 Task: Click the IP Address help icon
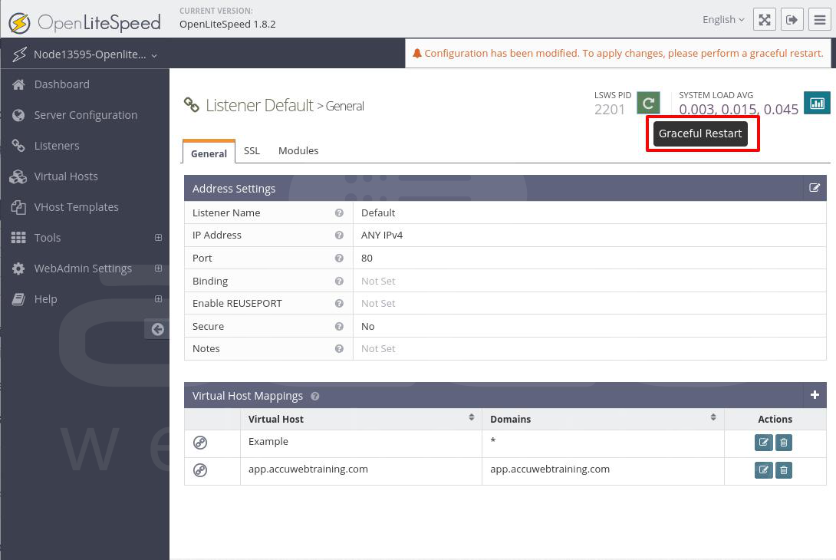point(339,236)
